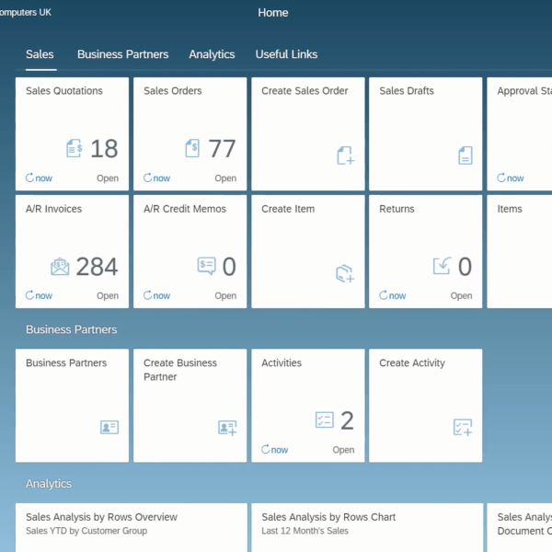Open the Analytics tab
The image size is (552, 552).
click(x=212, y=54)
